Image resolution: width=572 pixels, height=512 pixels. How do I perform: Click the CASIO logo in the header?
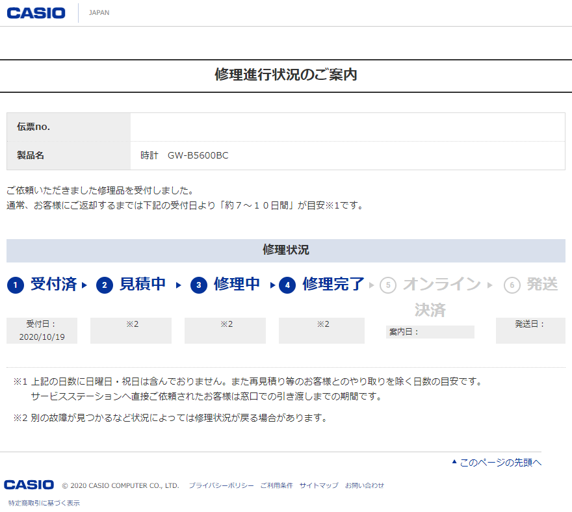[36, 13]
